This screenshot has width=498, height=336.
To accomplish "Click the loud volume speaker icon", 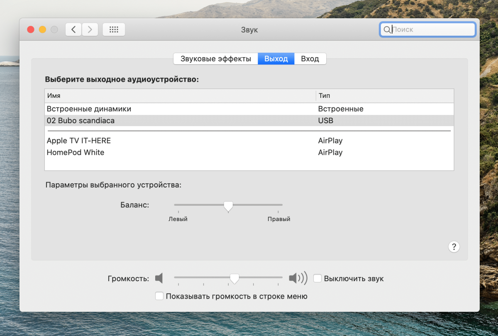I will click(298, 278).
